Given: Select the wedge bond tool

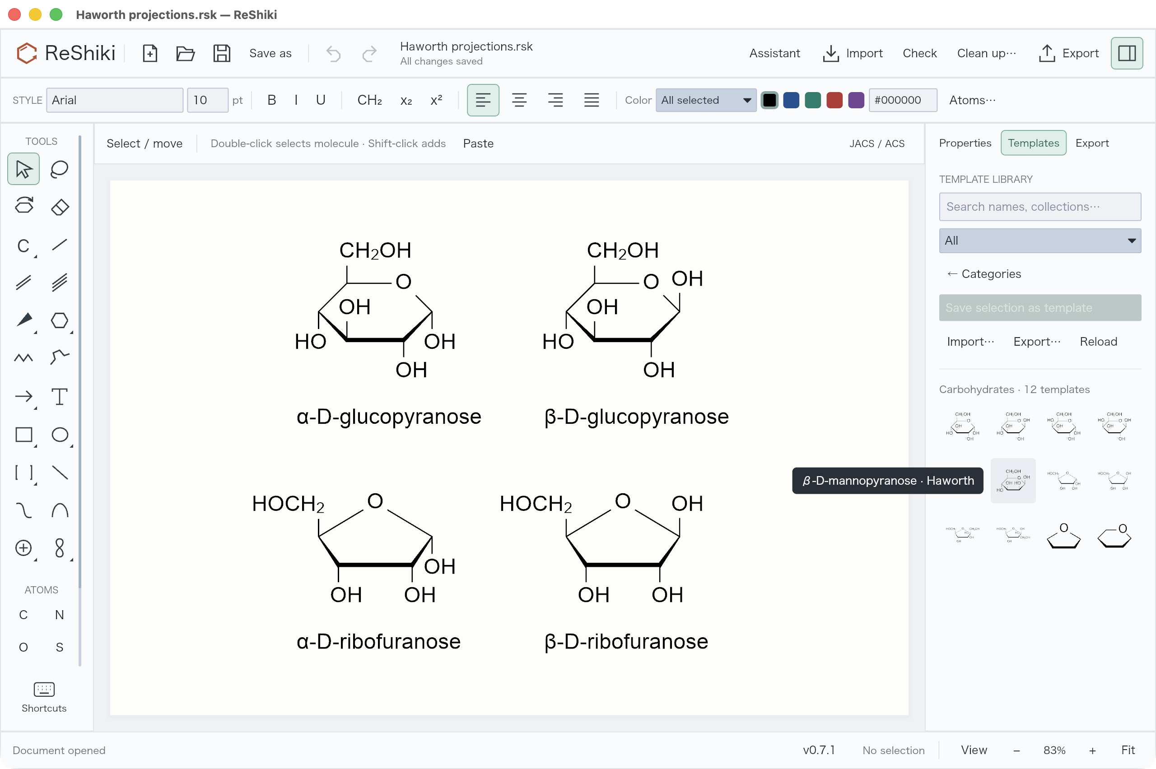Looking at the screenshot, I should coord(23,320).
